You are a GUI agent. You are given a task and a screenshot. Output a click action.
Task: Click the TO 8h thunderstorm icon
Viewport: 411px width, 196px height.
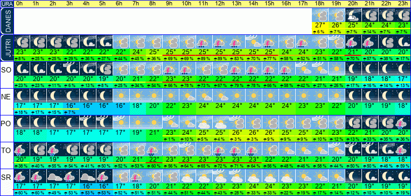[155, 149]
